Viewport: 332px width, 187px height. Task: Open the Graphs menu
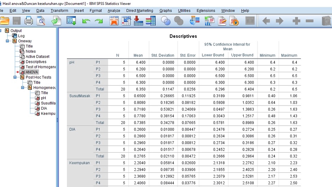point(166,11)
